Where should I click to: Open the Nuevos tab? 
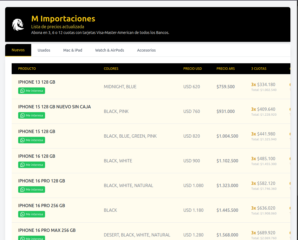tap(18, 50)
